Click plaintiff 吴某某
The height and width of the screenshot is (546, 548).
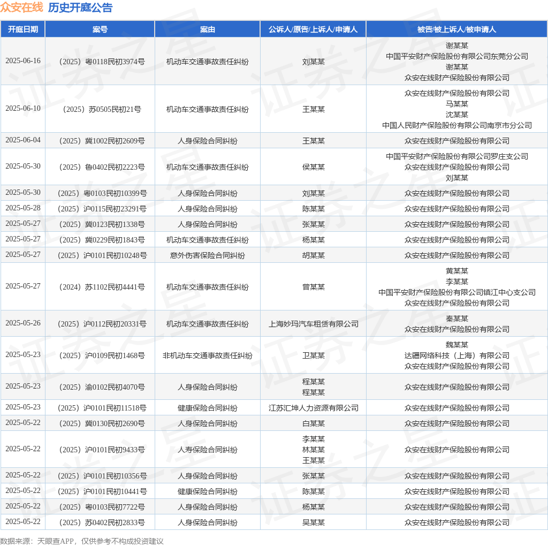click(314, 522)
